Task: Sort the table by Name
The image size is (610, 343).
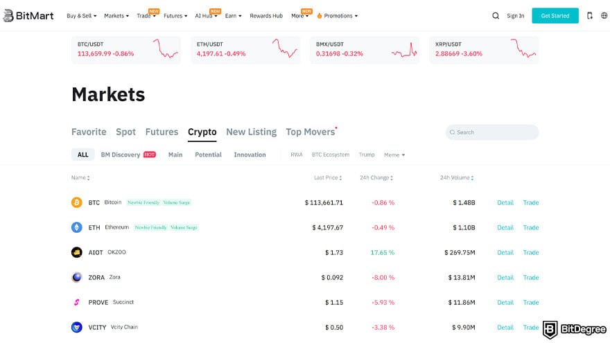Action: tap(80, 177)
